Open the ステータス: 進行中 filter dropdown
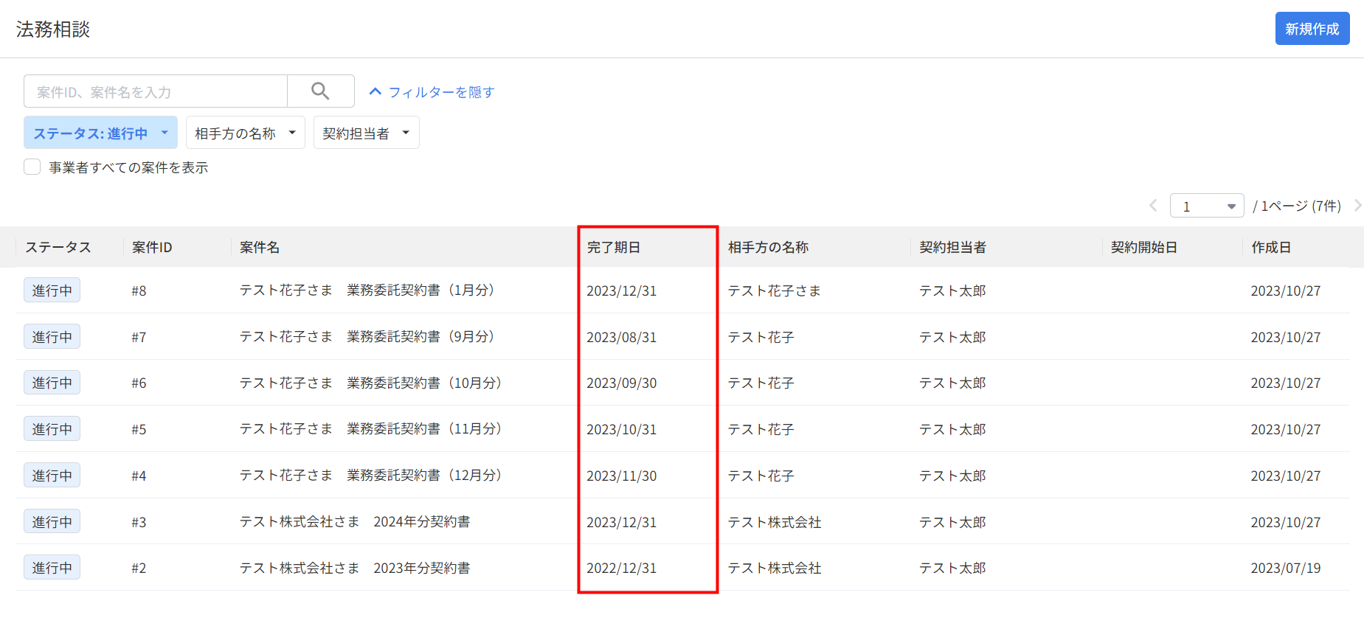Screen dimensions: 1364x626 (x=100, y=133)
